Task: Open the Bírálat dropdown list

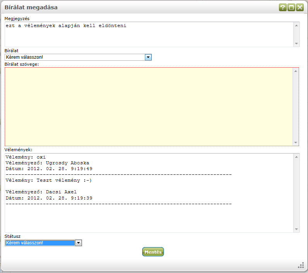Action: 78,57
